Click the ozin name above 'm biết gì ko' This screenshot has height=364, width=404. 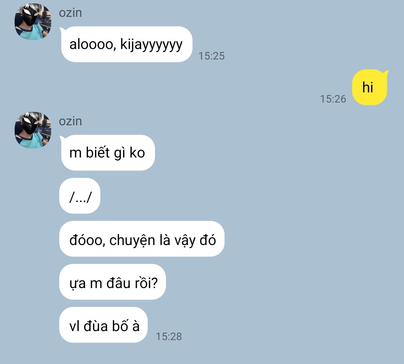point(70,121)
